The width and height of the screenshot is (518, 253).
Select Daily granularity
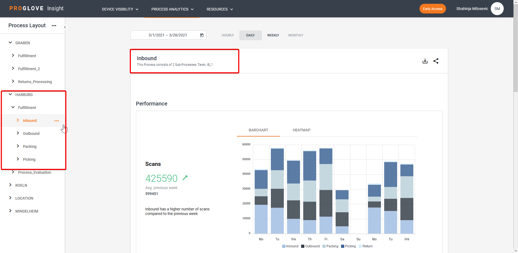coord(250,35)
